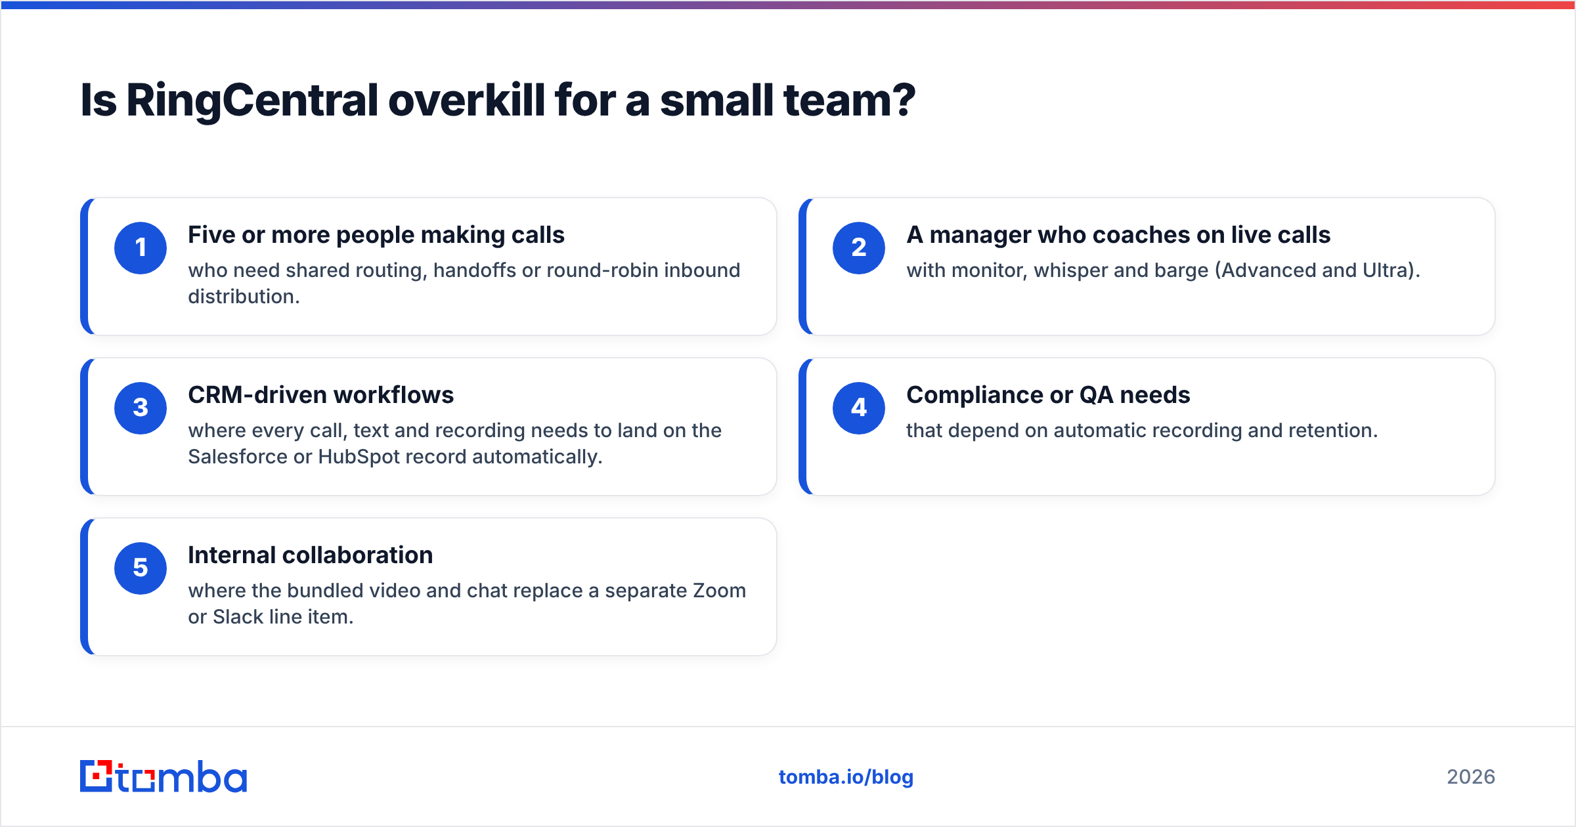Click the "Internal collaboration" title

coord(311,555)
